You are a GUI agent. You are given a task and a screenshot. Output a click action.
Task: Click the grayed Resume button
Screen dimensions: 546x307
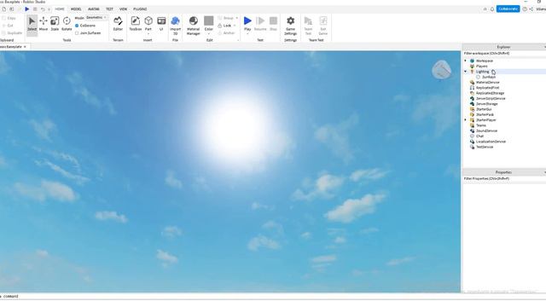pyautogui.click(x=260, y=24)
